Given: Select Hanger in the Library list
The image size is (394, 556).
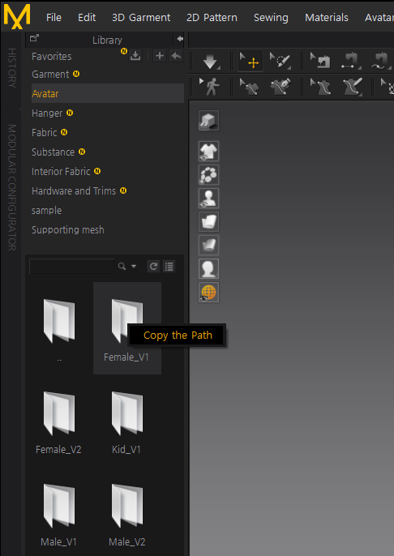Looking at the screenshot, I should 47,113.
